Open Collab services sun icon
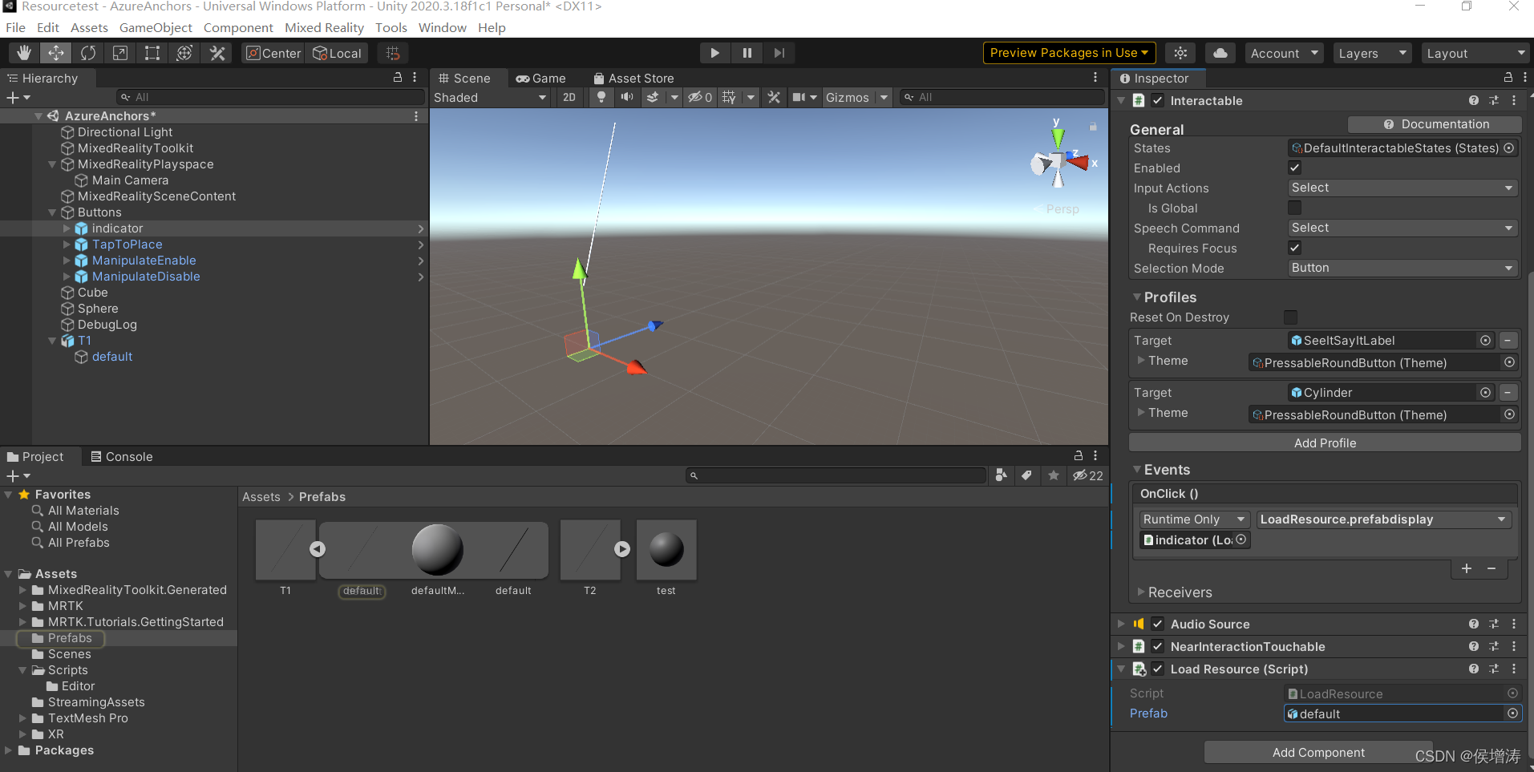Viewport: 1534px width, 772px height. [1180, 53]
